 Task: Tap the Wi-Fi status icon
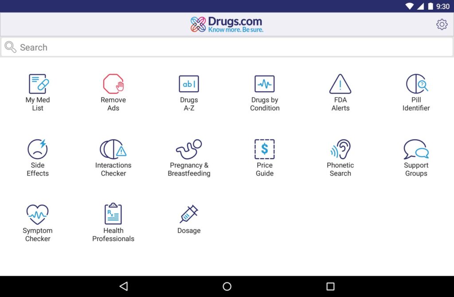[x=409, y=6]
